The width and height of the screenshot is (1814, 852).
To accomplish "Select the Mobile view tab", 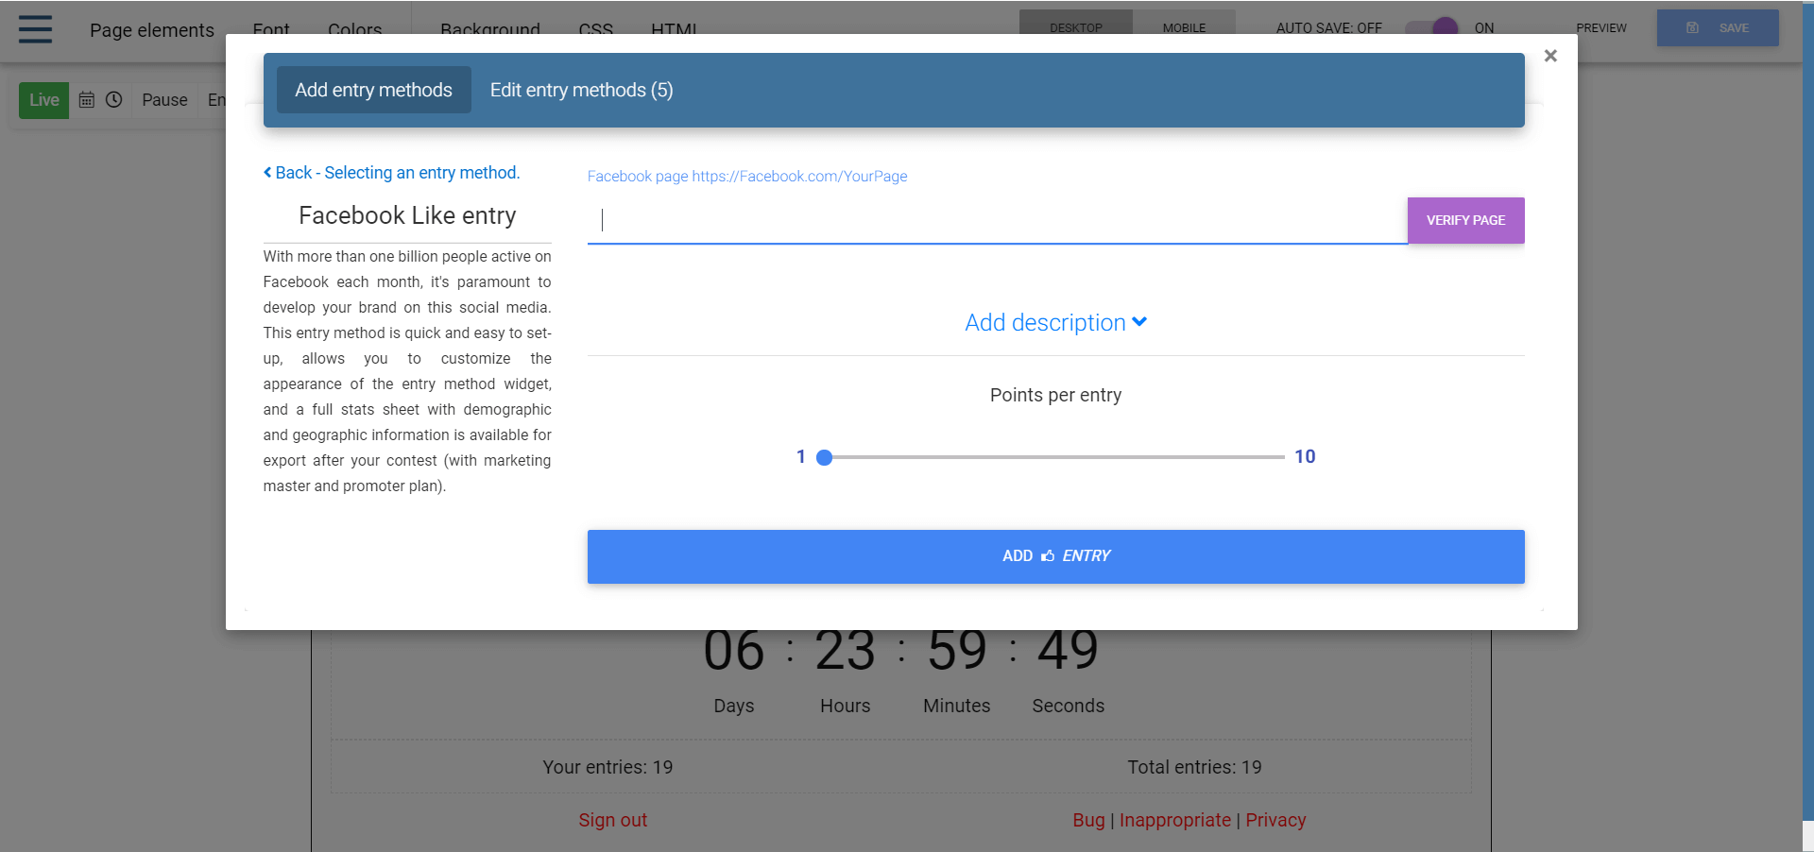I will pos(1184,27).
